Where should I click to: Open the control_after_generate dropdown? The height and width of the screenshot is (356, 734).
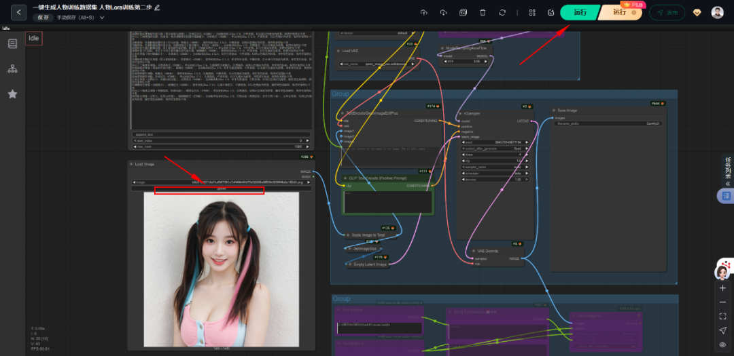click(x=495, y=149)
